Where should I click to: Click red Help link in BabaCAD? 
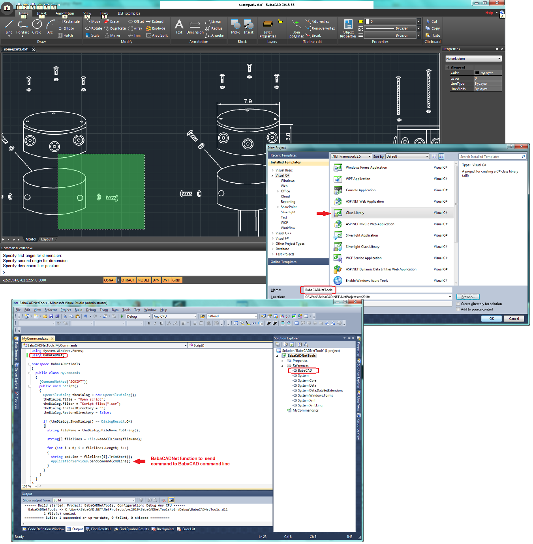(x=489, y=13)
